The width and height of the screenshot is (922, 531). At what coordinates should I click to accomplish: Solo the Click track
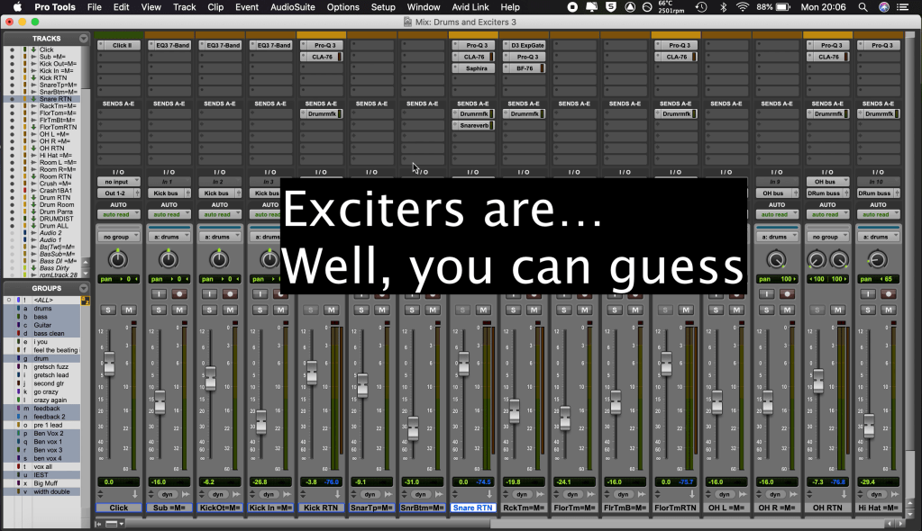[x=109, y=310]
